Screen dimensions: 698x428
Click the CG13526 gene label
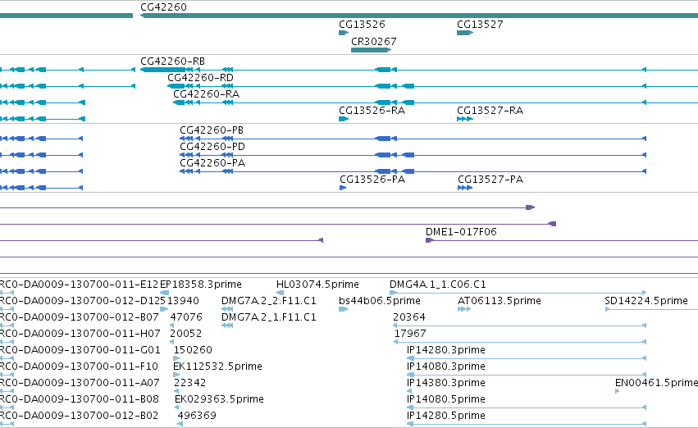click(x=362, y=25)
